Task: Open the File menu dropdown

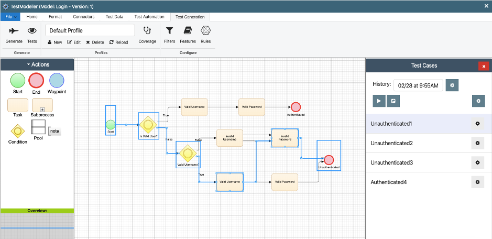Action: (x=10, y=17)
